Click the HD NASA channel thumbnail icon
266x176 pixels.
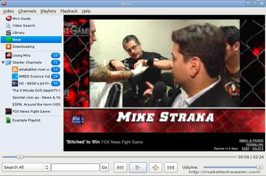tap(15, 83)
